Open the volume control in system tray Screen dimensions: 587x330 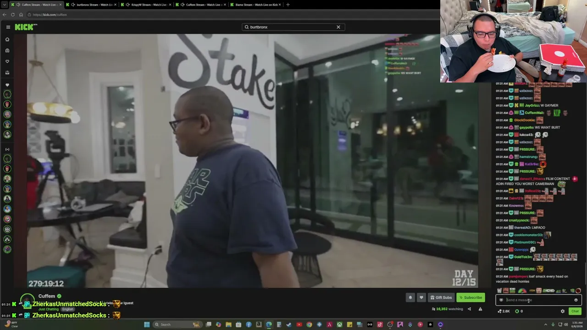[x=566, y=324]
